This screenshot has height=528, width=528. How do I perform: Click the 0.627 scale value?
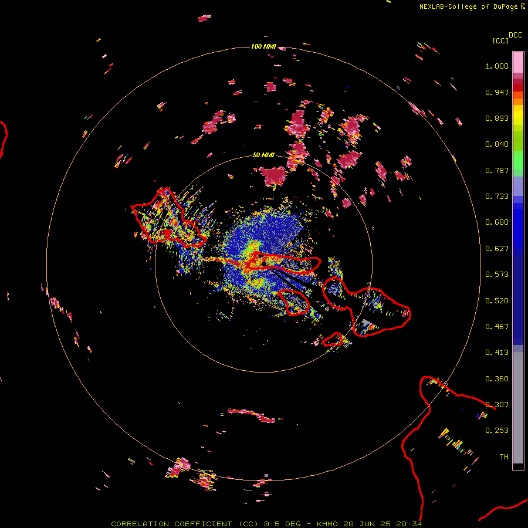click(497, 249)
